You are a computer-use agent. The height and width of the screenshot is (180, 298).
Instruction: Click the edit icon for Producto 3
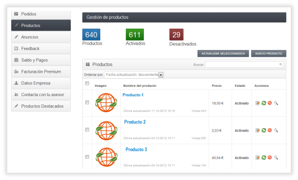tap(257, 158)
